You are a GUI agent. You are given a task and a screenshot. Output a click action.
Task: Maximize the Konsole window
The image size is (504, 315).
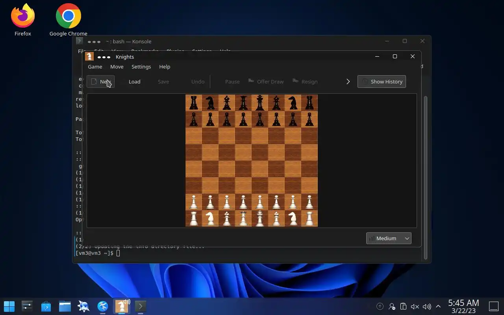pos(405,41)
